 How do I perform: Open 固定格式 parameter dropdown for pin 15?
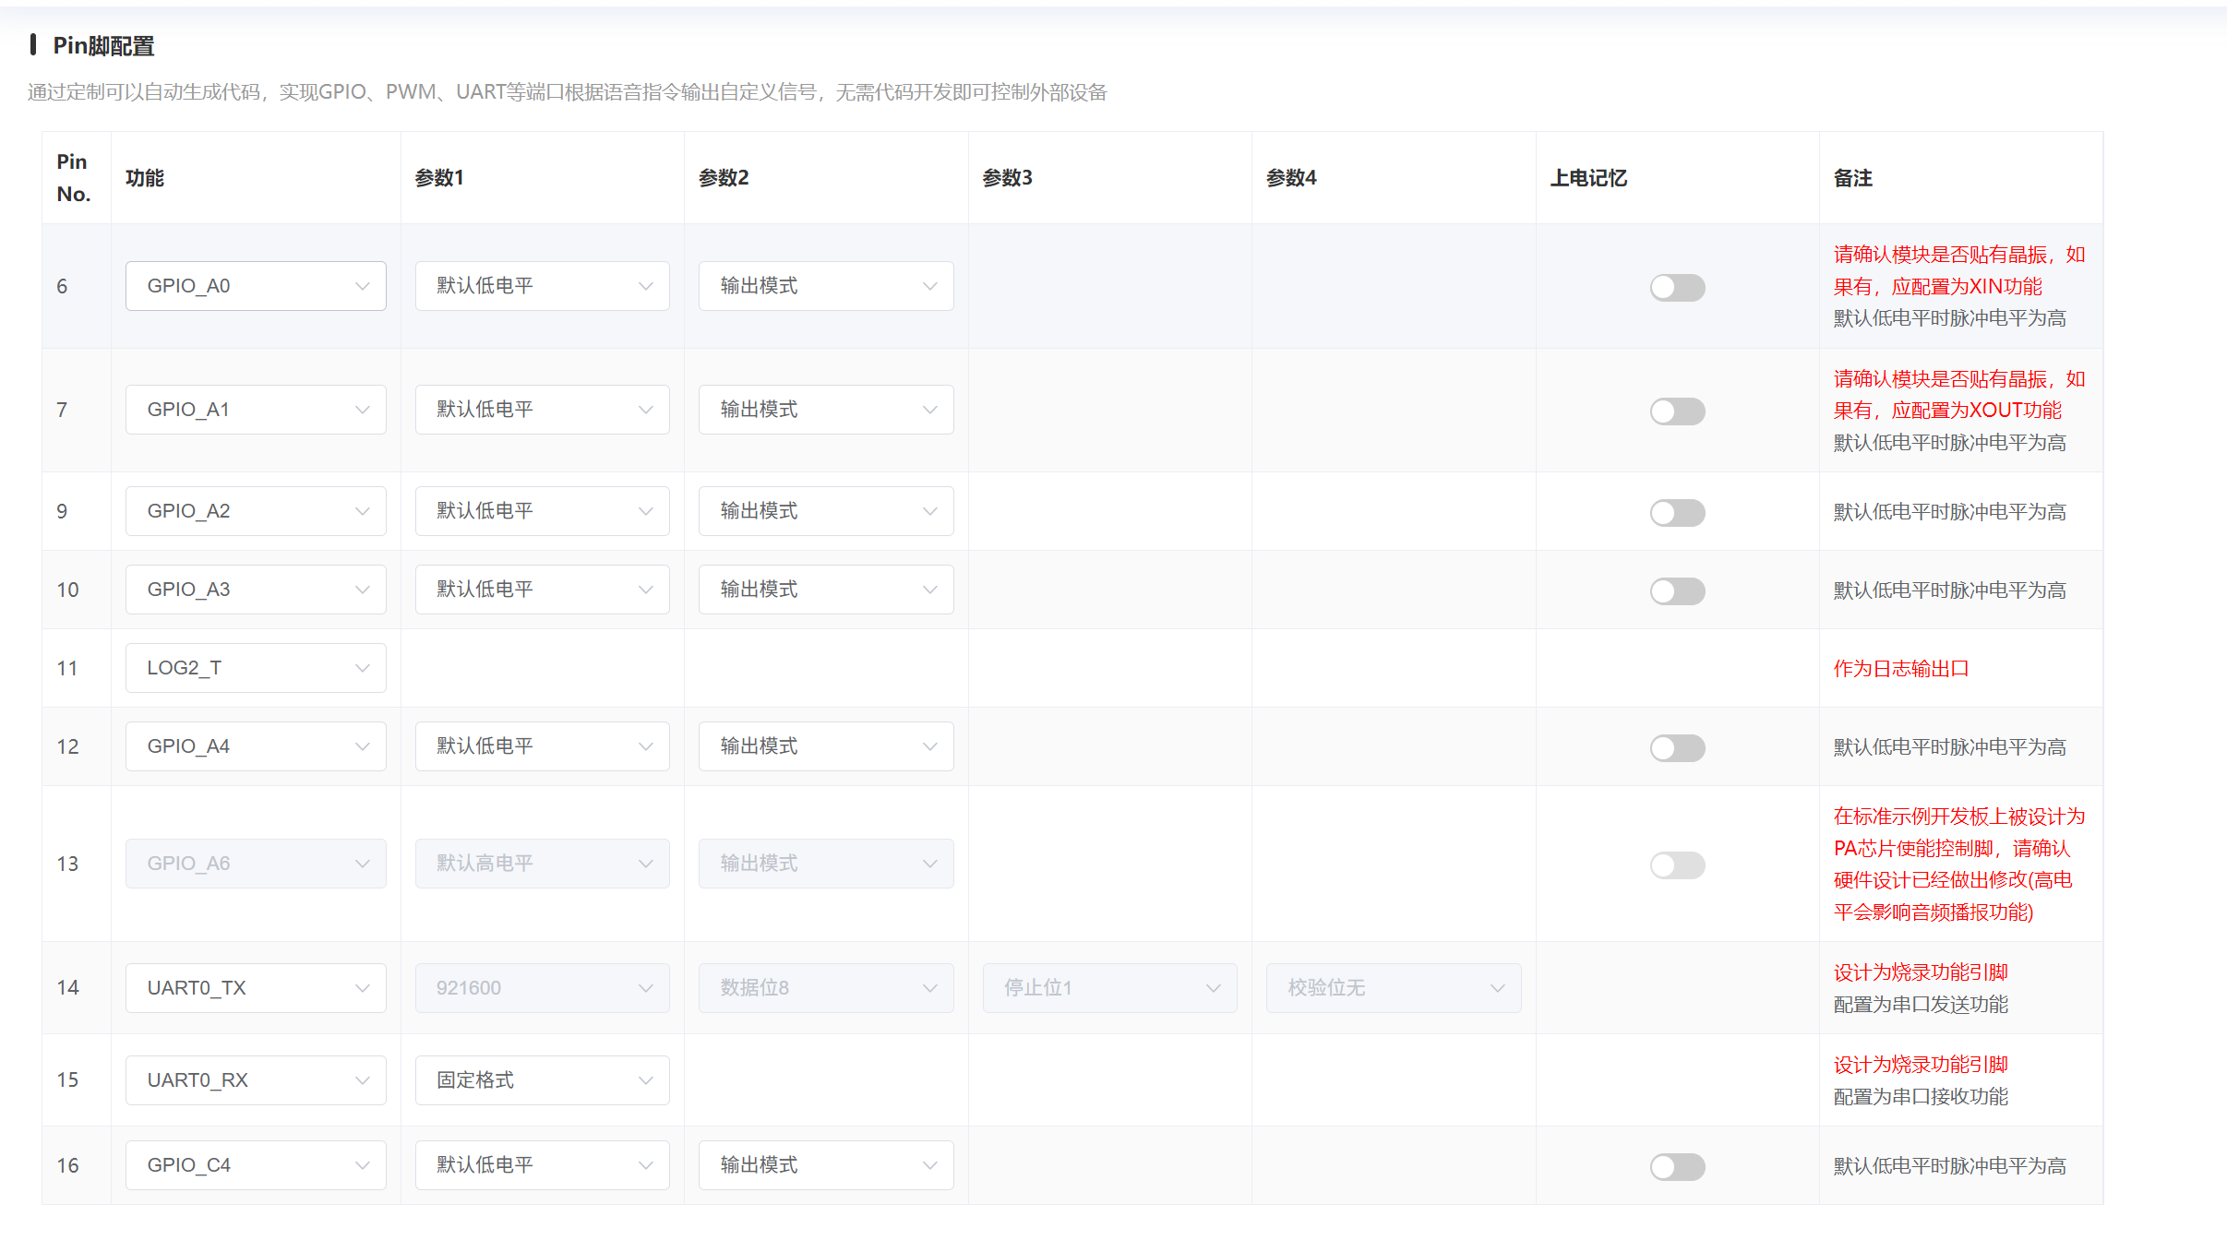pyautogui.click(x=542, y=1080)
